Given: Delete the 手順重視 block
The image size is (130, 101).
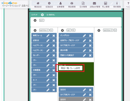Looking at the screenshot, I should click(x=54, y=70).
